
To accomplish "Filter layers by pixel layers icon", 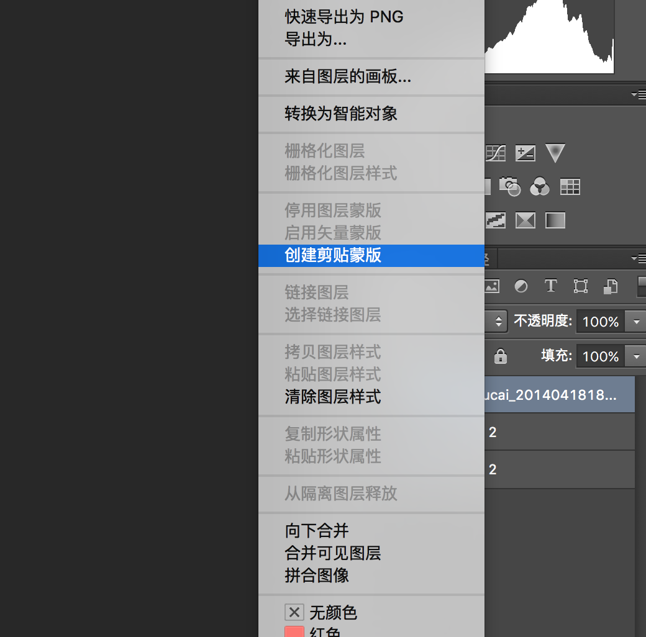I will point(492,286).
